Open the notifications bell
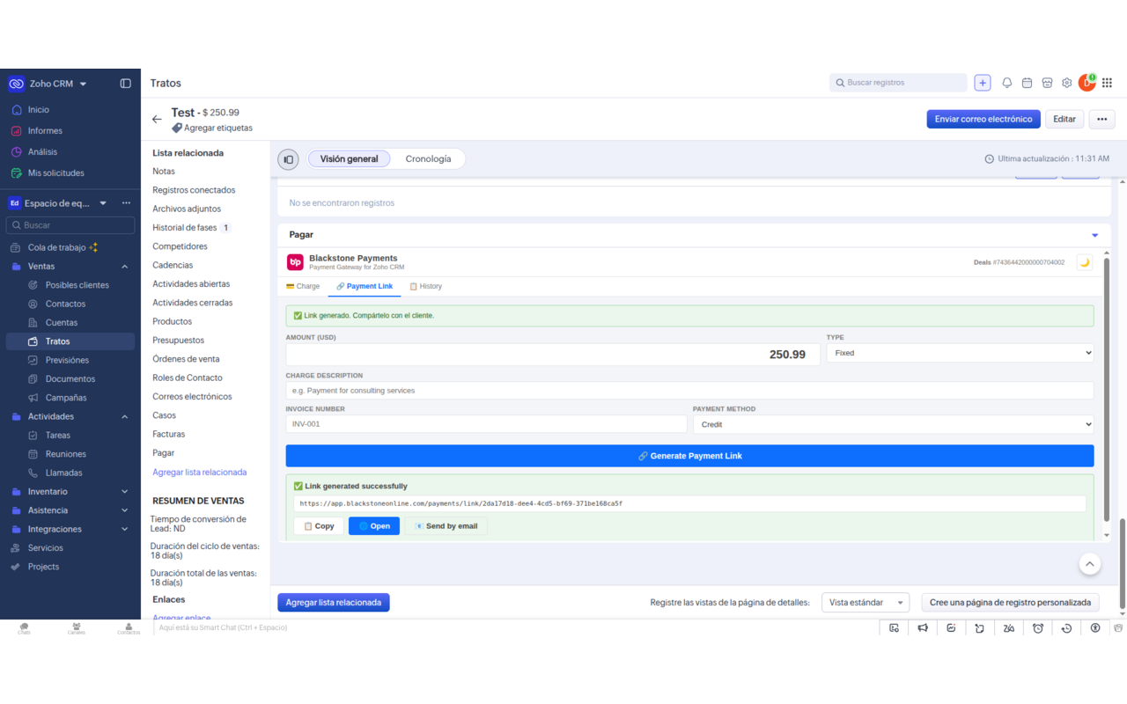The height and width of the screenshot is (704, 1127). [x=1007, y=83]
